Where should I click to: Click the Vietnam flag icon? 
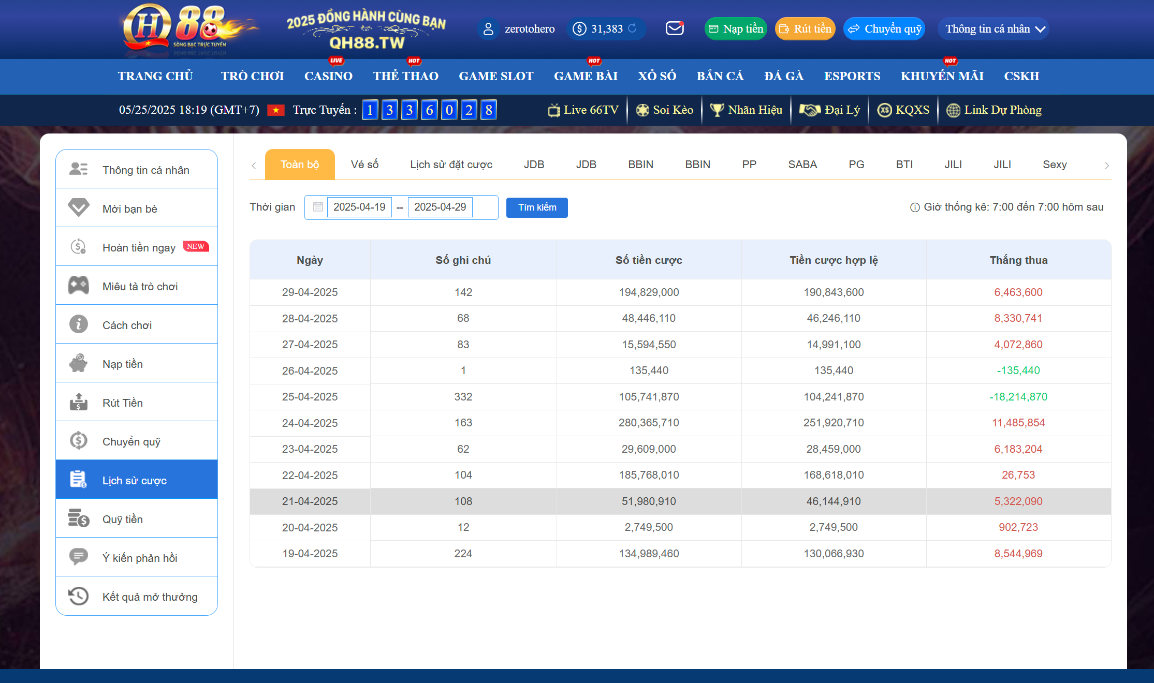point(275,110)
